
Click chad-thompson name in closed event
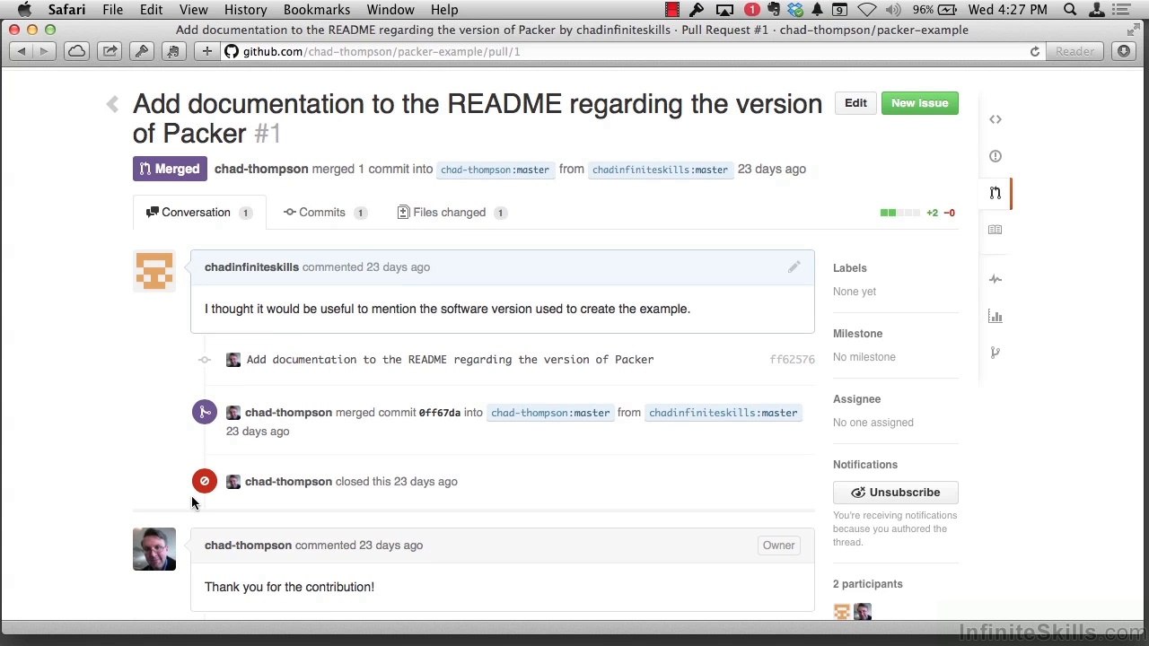click(288, 482)
